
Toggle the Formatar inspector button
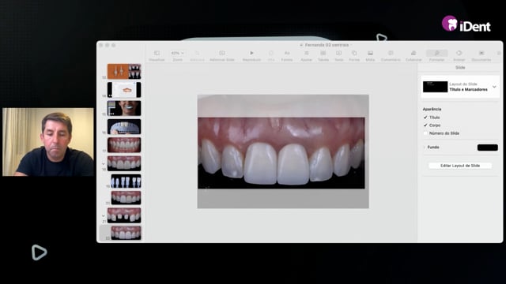pos(437,53)
